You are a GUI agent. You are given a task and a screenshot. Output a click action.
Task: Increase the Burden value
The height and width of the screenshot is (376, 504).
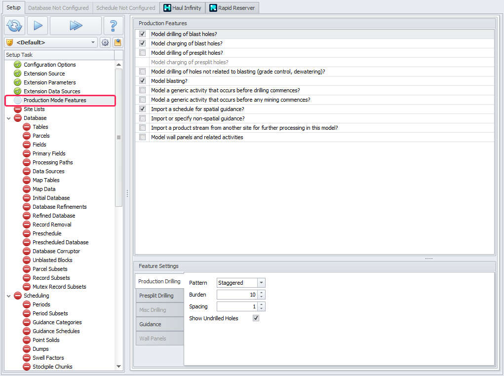(x=261, y=293)
